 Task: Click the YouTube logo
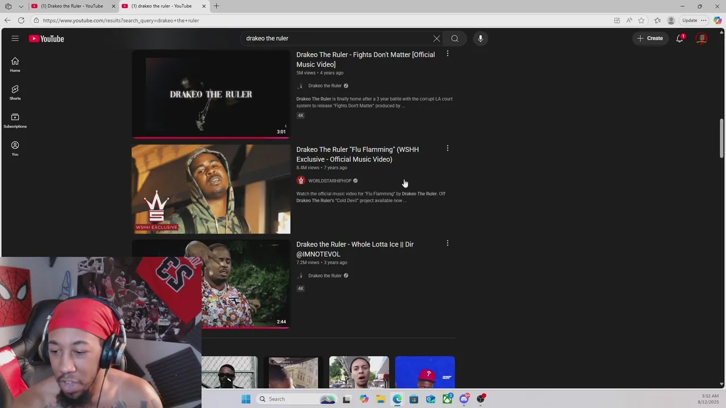coord(47,39)
